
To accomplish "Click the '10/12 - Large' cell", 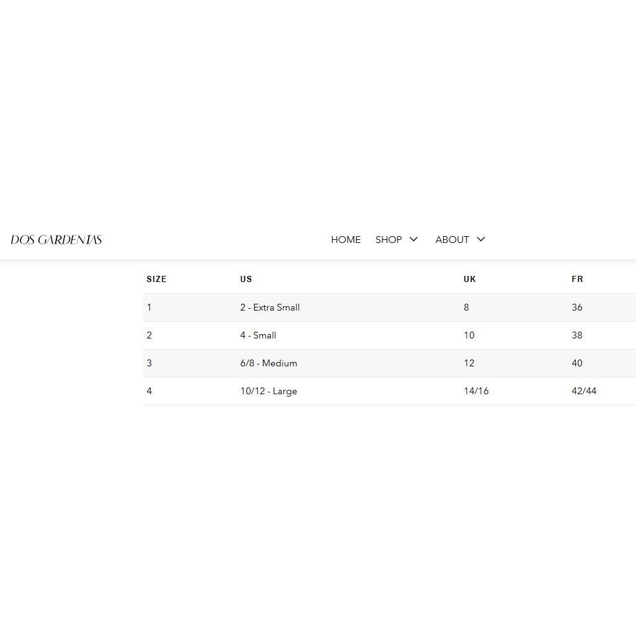I will tap(268, 391).
